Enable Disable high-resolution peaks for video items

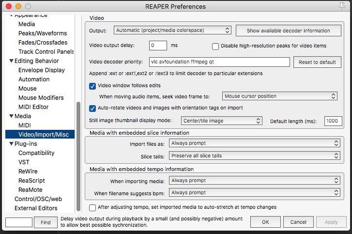(x=216, y=46)
